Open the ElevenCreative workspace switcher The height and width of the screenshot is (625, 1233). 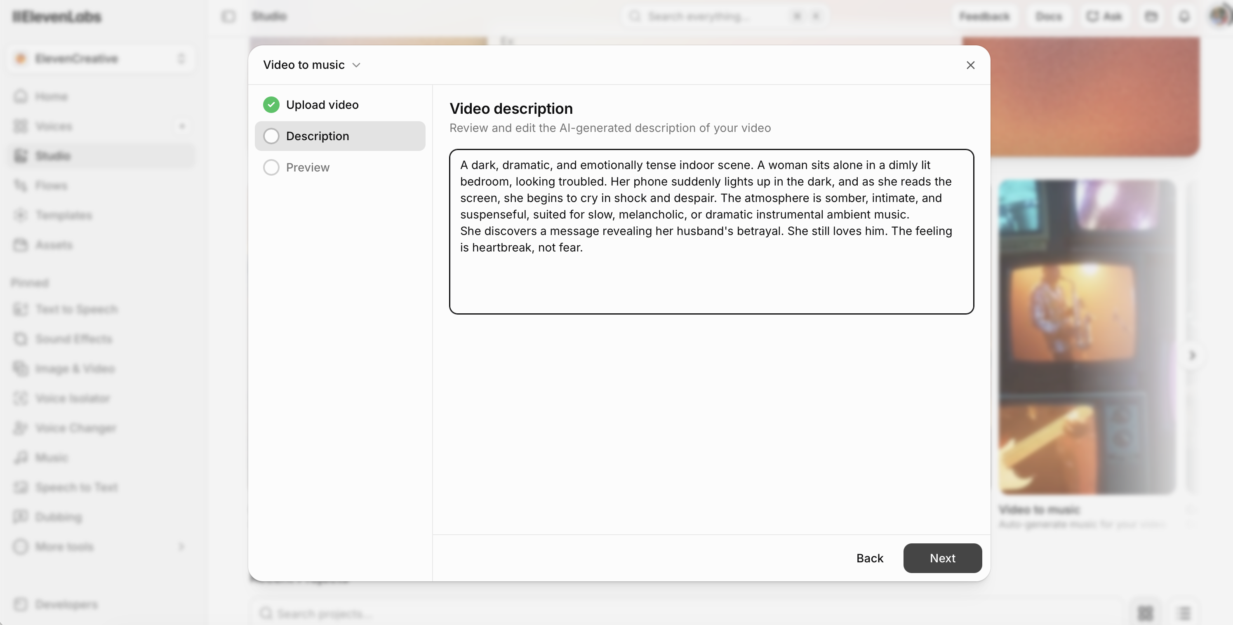[101, 59]
